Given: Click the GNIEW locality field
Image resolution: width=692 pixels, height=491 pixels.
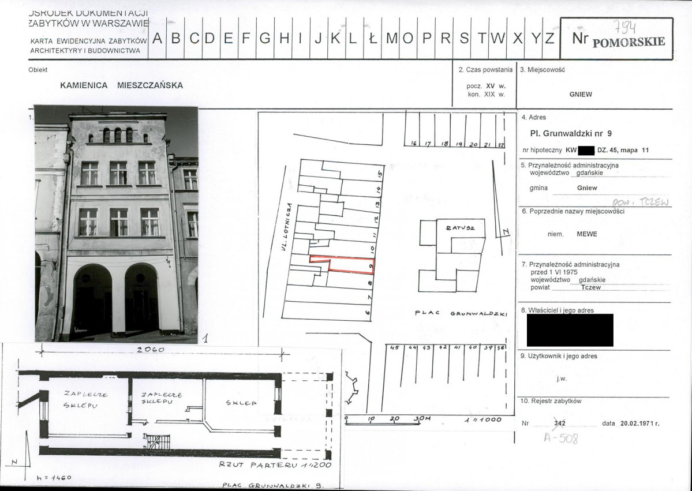Looking at the screenshot, I should click(581, 95).
